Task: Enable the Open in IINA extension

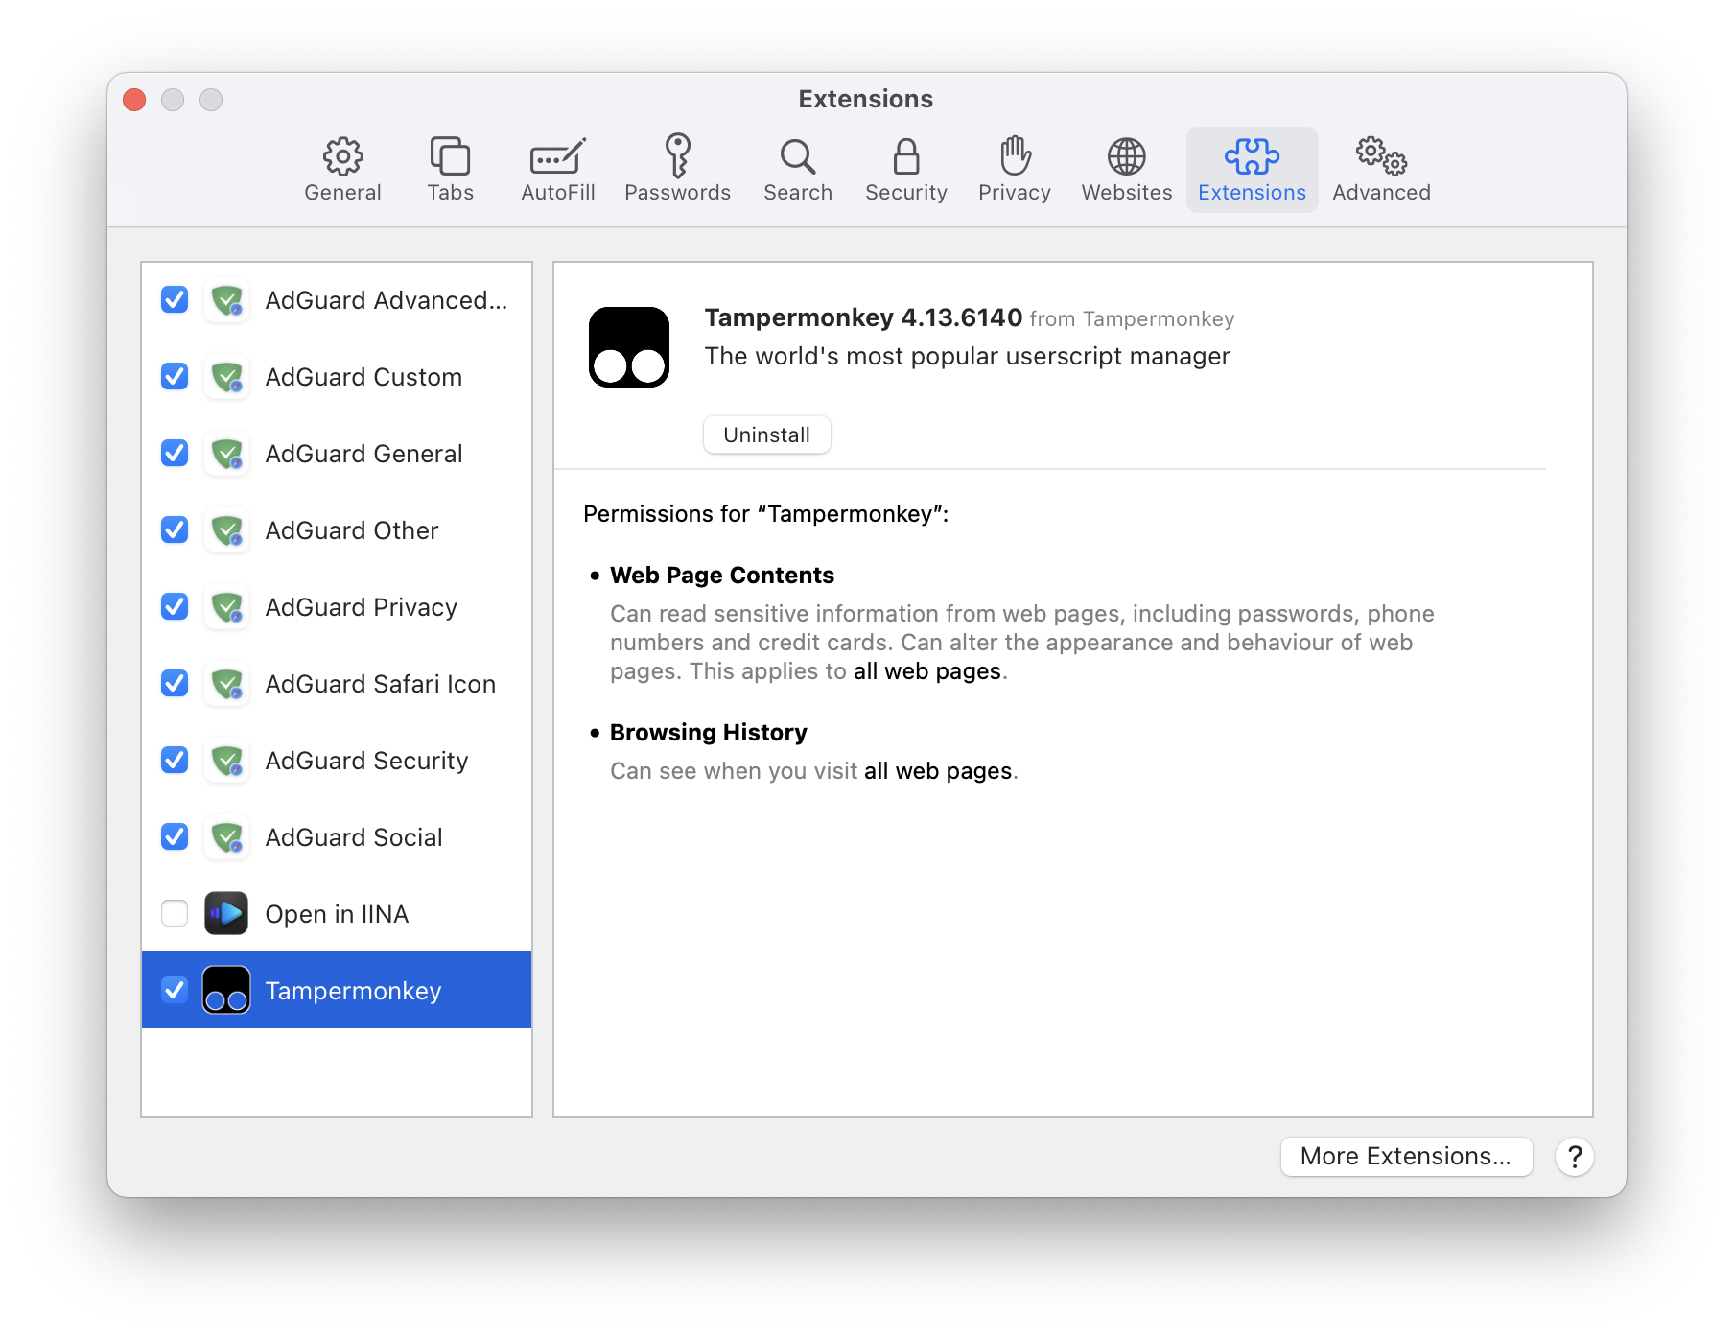Action: [x=174, y=913]
